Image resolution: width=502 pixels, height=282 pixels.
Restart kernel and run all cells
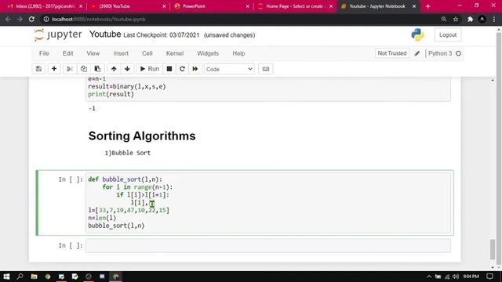[x=195, y=69]
